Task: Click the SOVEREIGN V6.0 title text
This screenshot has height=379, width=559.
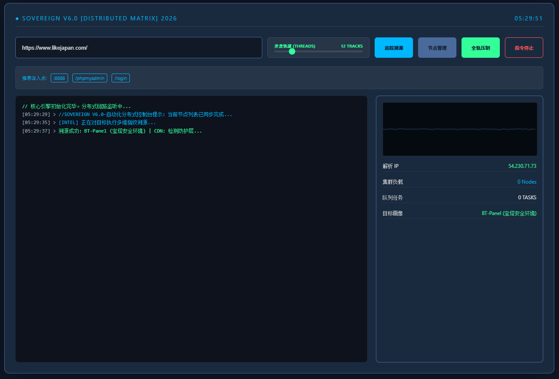Action: pos(99,19)
